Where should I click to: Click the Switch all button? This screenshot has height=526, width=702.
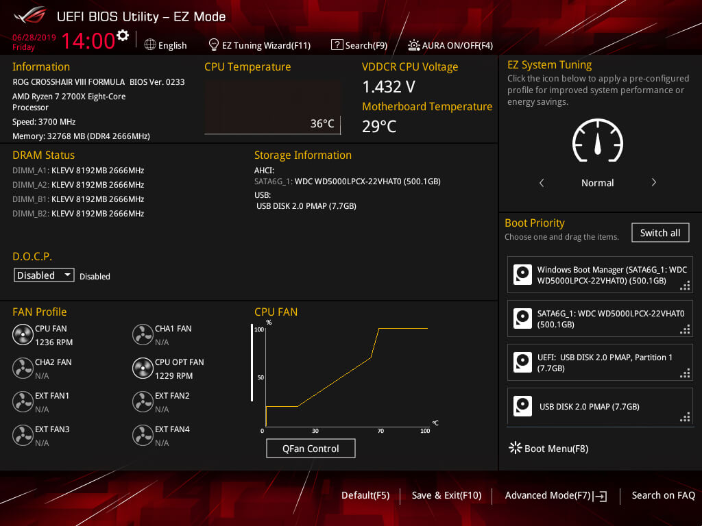(659, 233)
